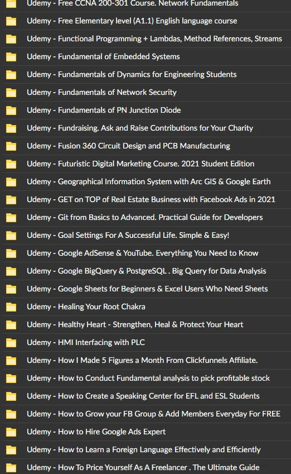
Task: Click folder icon for Clickfunnels Affiliate course
Action: [11, 360]
